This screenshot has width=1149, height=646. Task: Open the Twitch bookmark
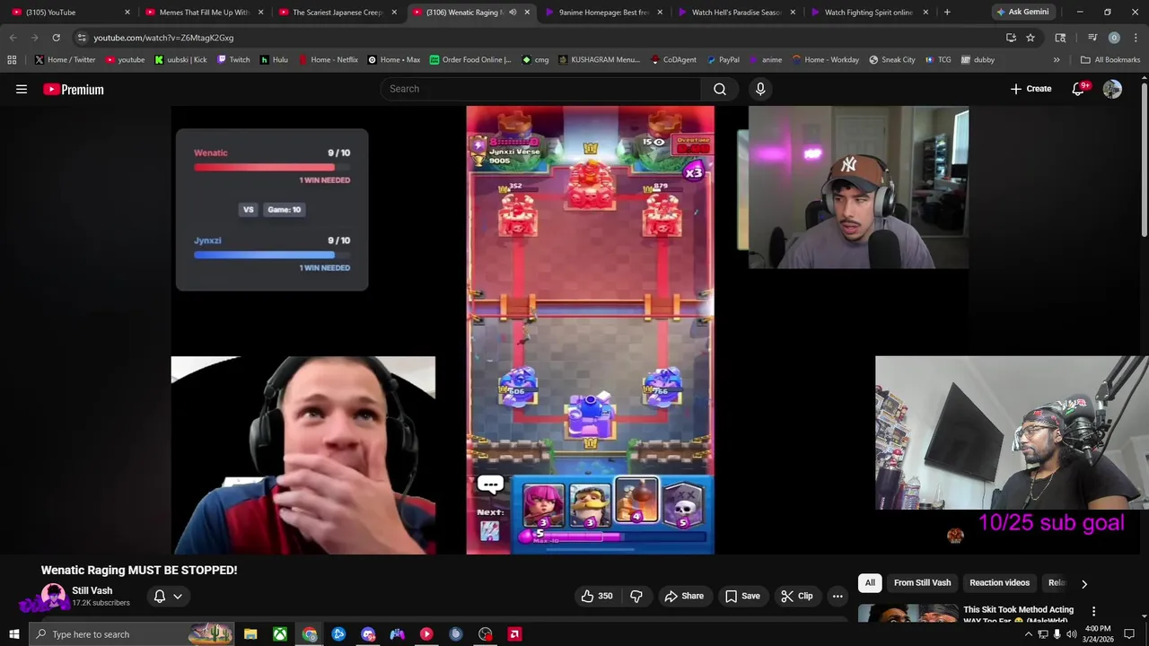[232, 60]
